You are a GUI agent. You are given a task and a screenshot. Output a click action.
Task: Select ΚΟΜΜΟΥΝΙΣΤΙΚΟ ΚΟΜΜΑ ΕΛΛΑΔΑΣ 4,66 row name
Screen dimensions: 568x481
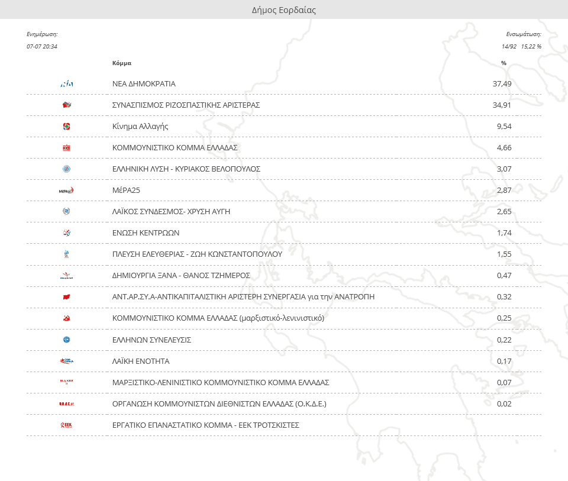pos(175,148)
